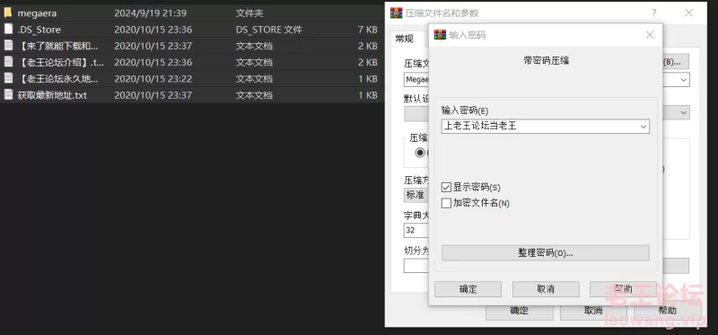Click 取消 in the 输入密码 dialog
The image size is (718, 335).
[546, 289]
